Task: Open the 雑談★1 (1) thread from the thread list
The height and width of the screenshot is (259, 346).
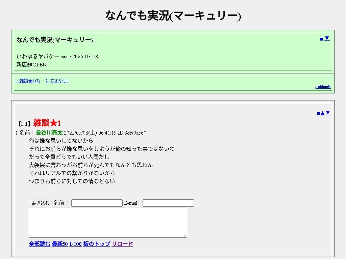Action: 30,81
